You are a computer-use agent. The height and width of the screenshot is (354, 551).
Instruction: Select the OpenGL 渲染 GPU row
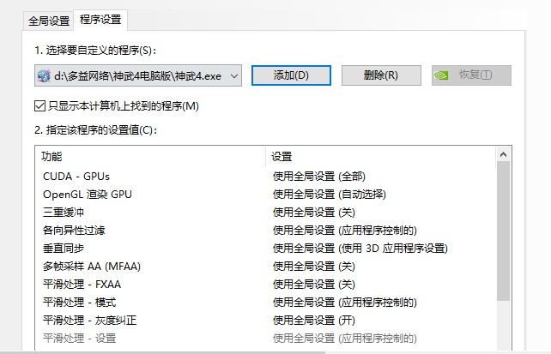coord(265,195)
